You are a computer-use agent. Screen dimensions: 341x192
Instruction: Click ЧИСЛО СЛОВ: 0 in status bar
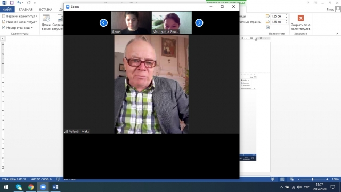click(41, 179)
